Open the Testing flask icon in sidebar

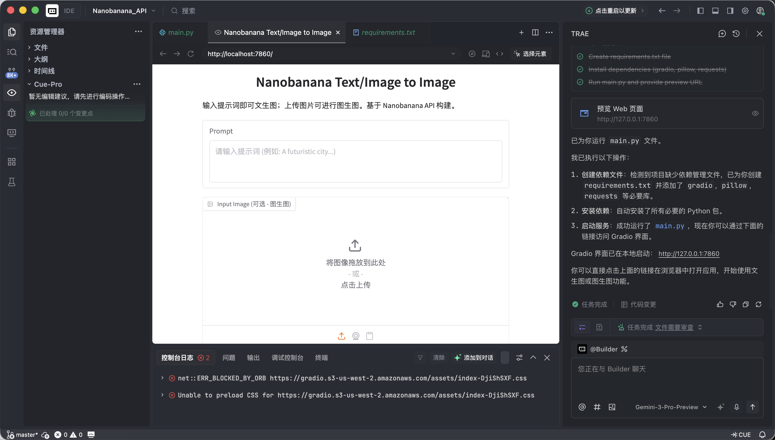12,182
